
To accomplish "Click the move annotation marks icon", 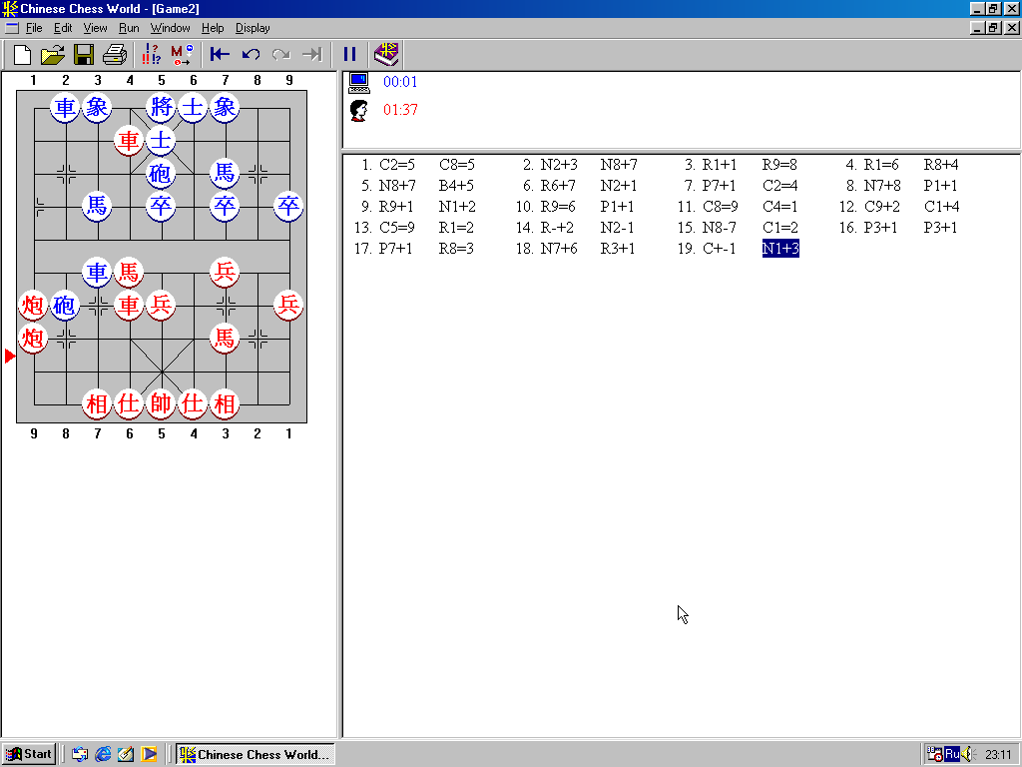I will coord(152,55).
